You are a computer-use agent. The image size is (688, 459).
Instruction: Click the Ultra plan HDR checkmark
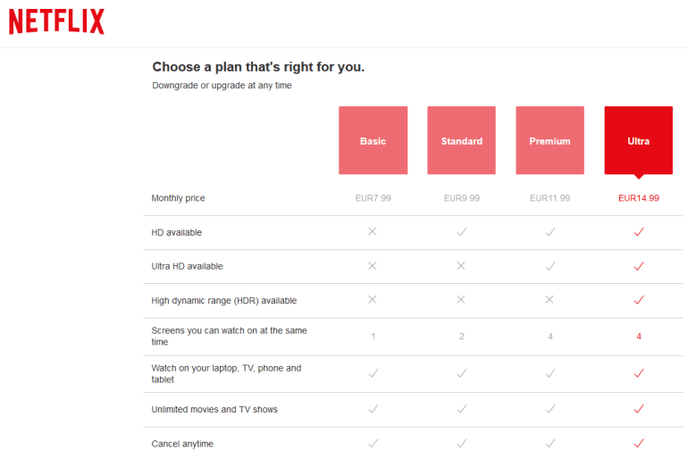point(638,300)
